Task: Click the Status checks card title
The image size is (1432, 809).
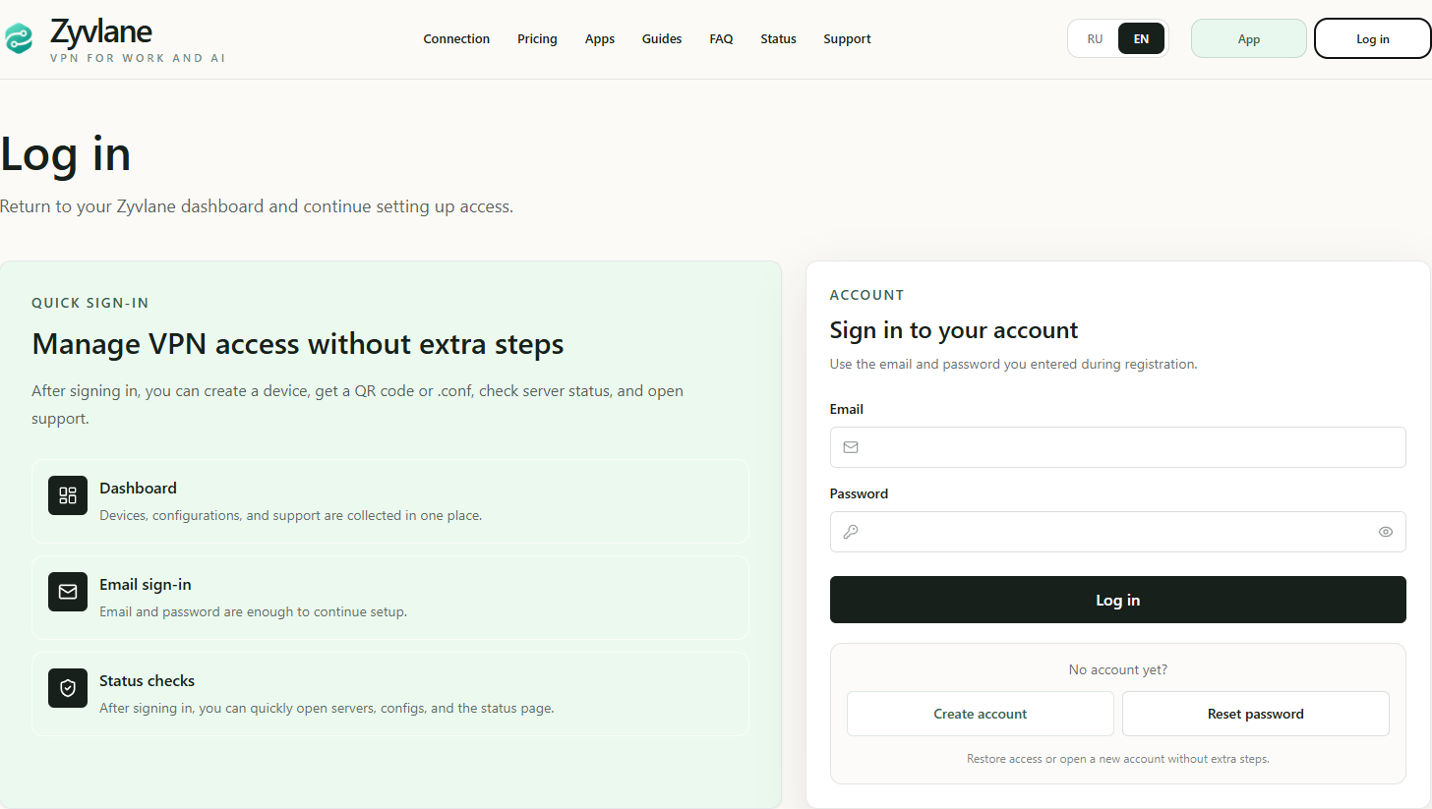Action: (147, 680)
